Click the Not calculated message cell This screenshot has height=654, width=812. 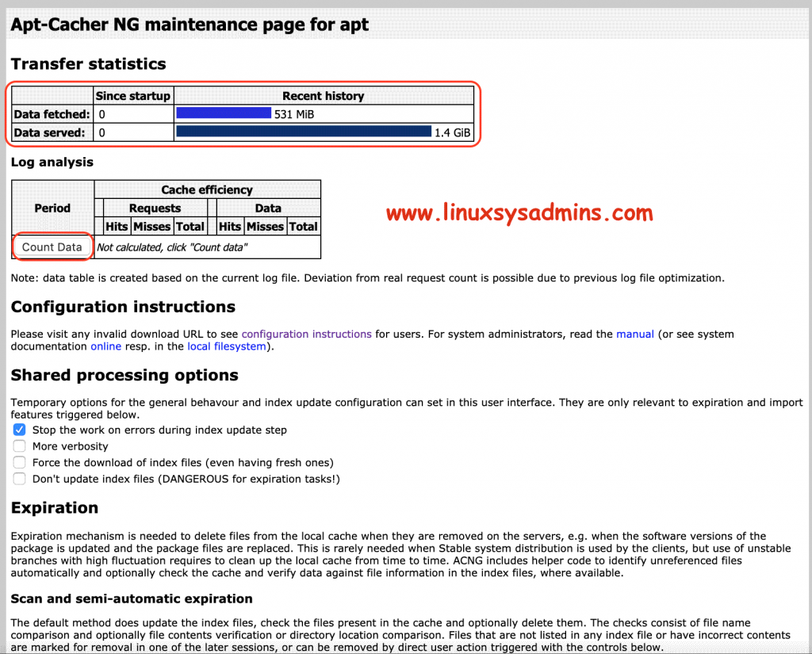coord(172,247)
